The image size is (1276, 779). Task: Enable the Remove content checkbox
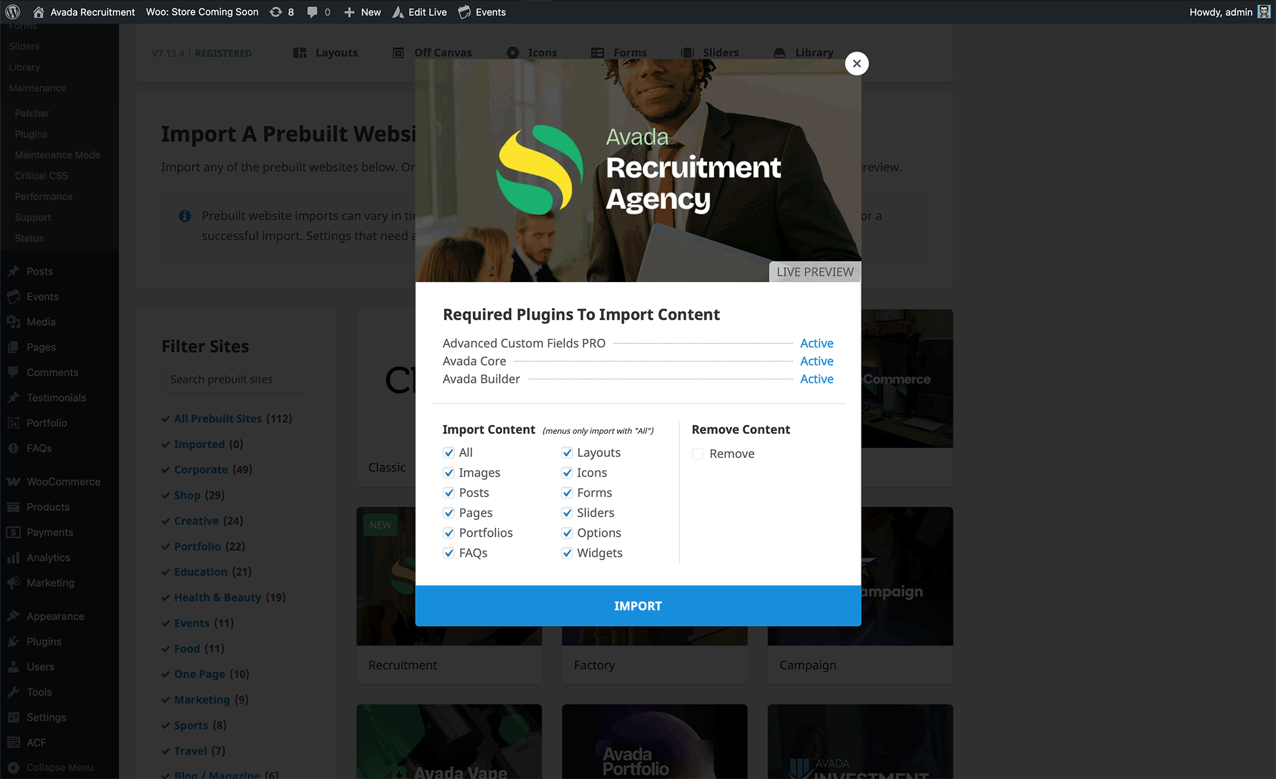click(x=697, y=454)
